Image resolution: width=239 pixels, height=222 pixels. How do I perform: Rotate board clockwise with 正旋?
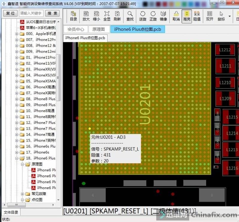[153, 16]
